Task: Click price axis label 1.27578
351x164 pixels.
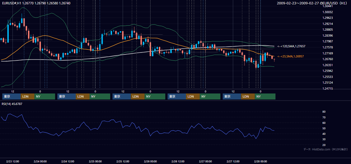Action: point(328,47)
